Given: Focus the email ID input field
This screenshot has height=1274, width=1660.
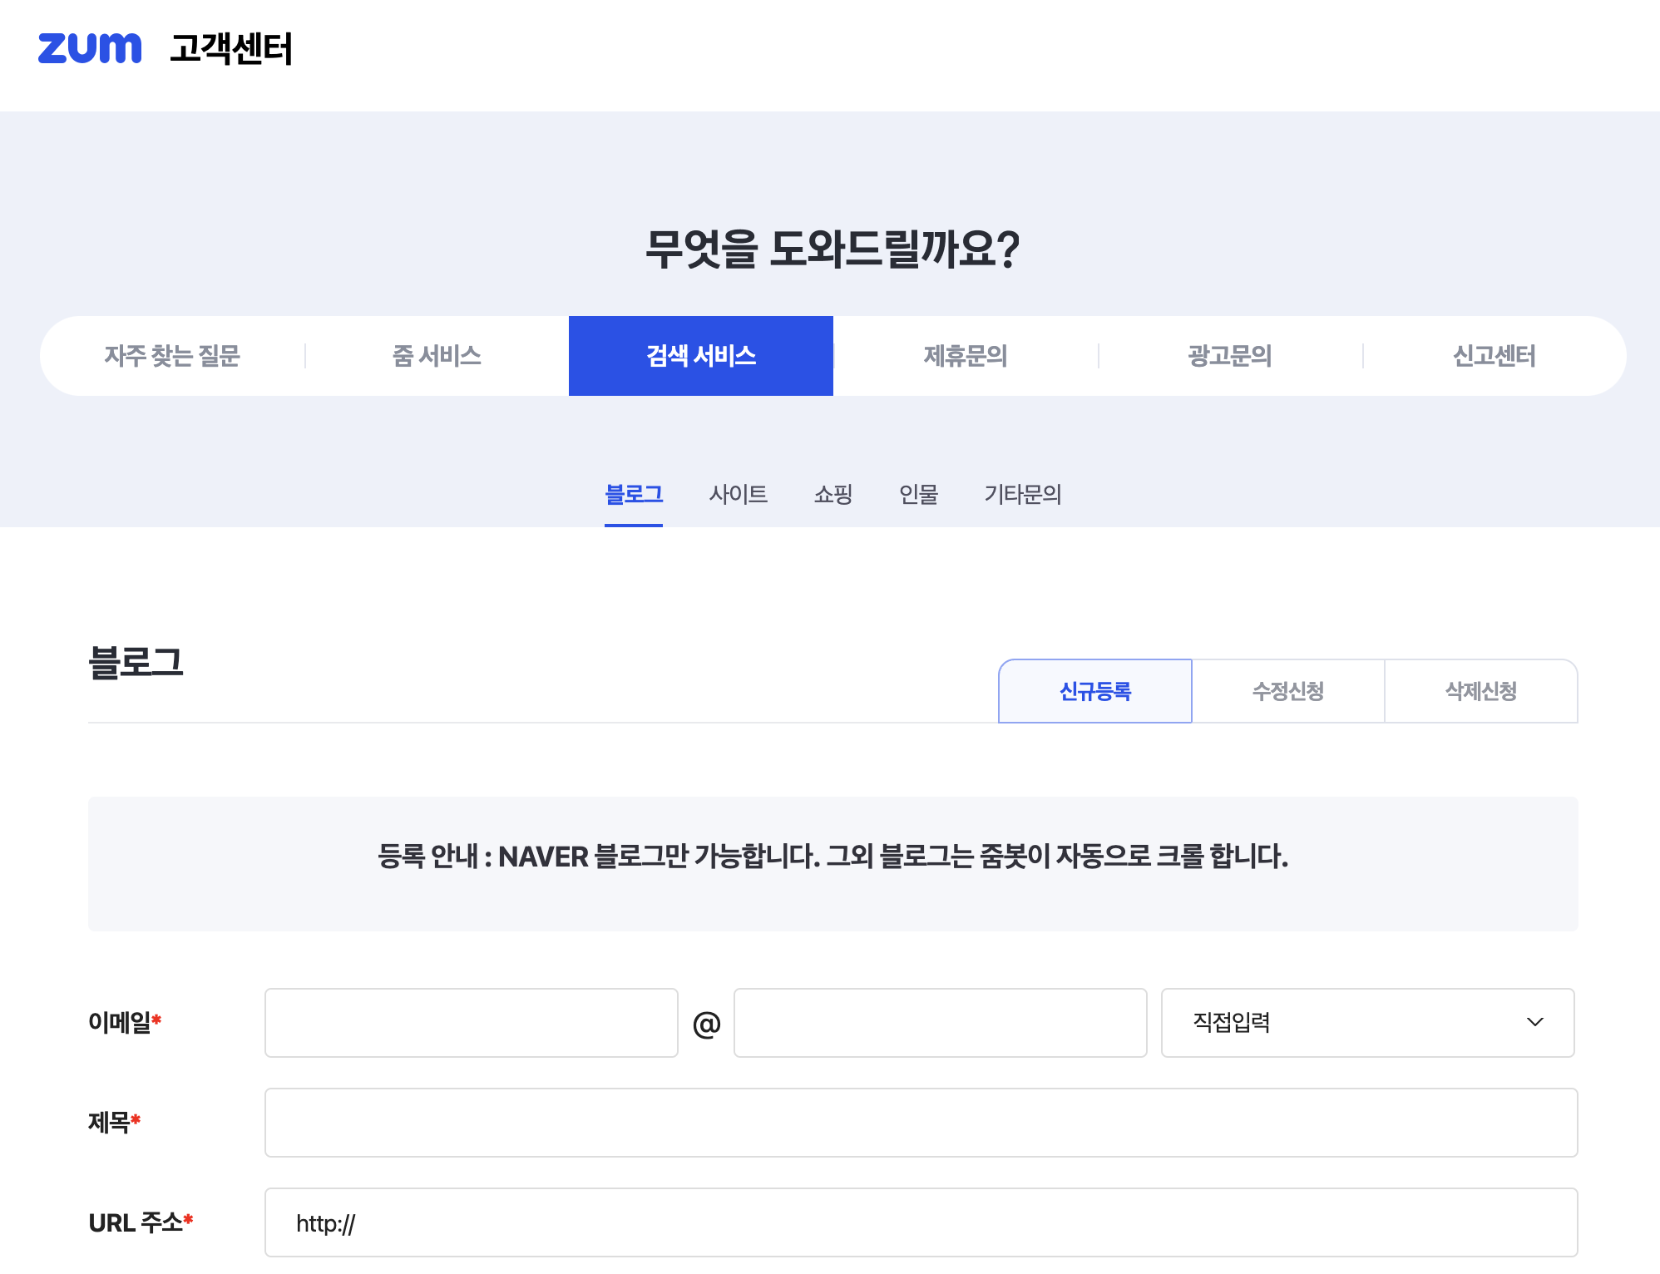Looking at the screenshot, I should pyautogui.click(x=472, y=1023).
